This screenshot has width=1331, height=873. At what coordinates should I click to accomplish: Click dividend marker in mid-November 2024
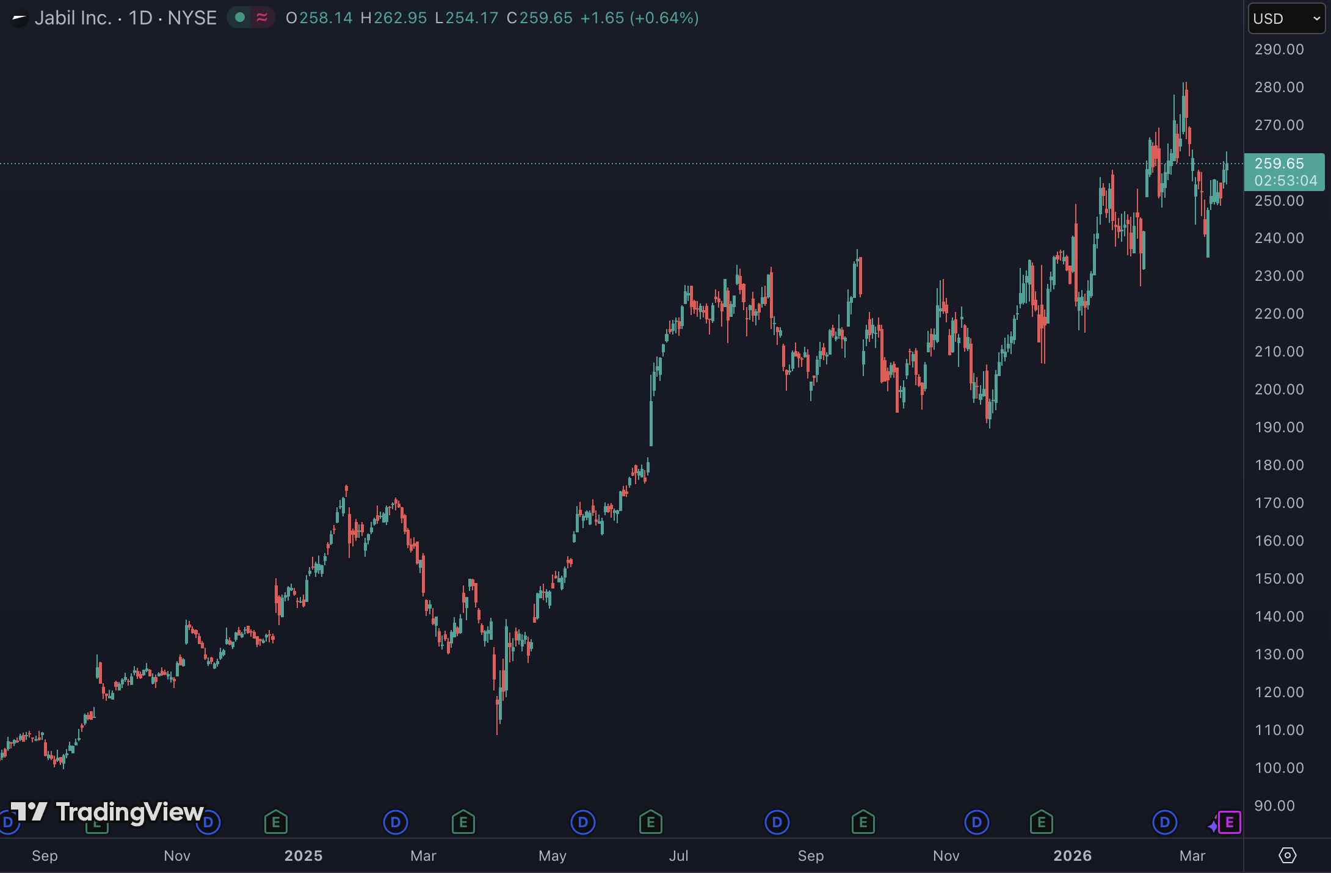pyautogui.click(x=208, y=822)
